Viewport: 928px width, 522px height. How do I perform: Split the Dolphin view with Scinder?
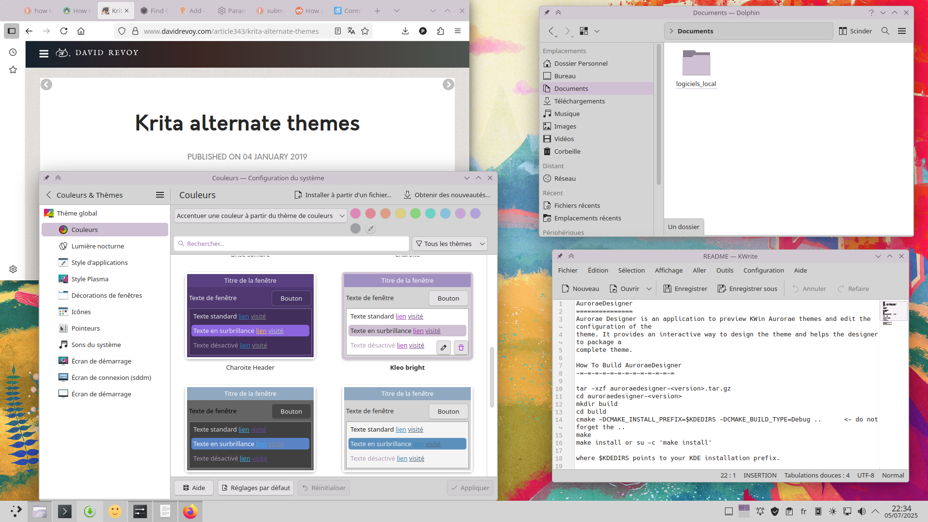pos(855,31)
